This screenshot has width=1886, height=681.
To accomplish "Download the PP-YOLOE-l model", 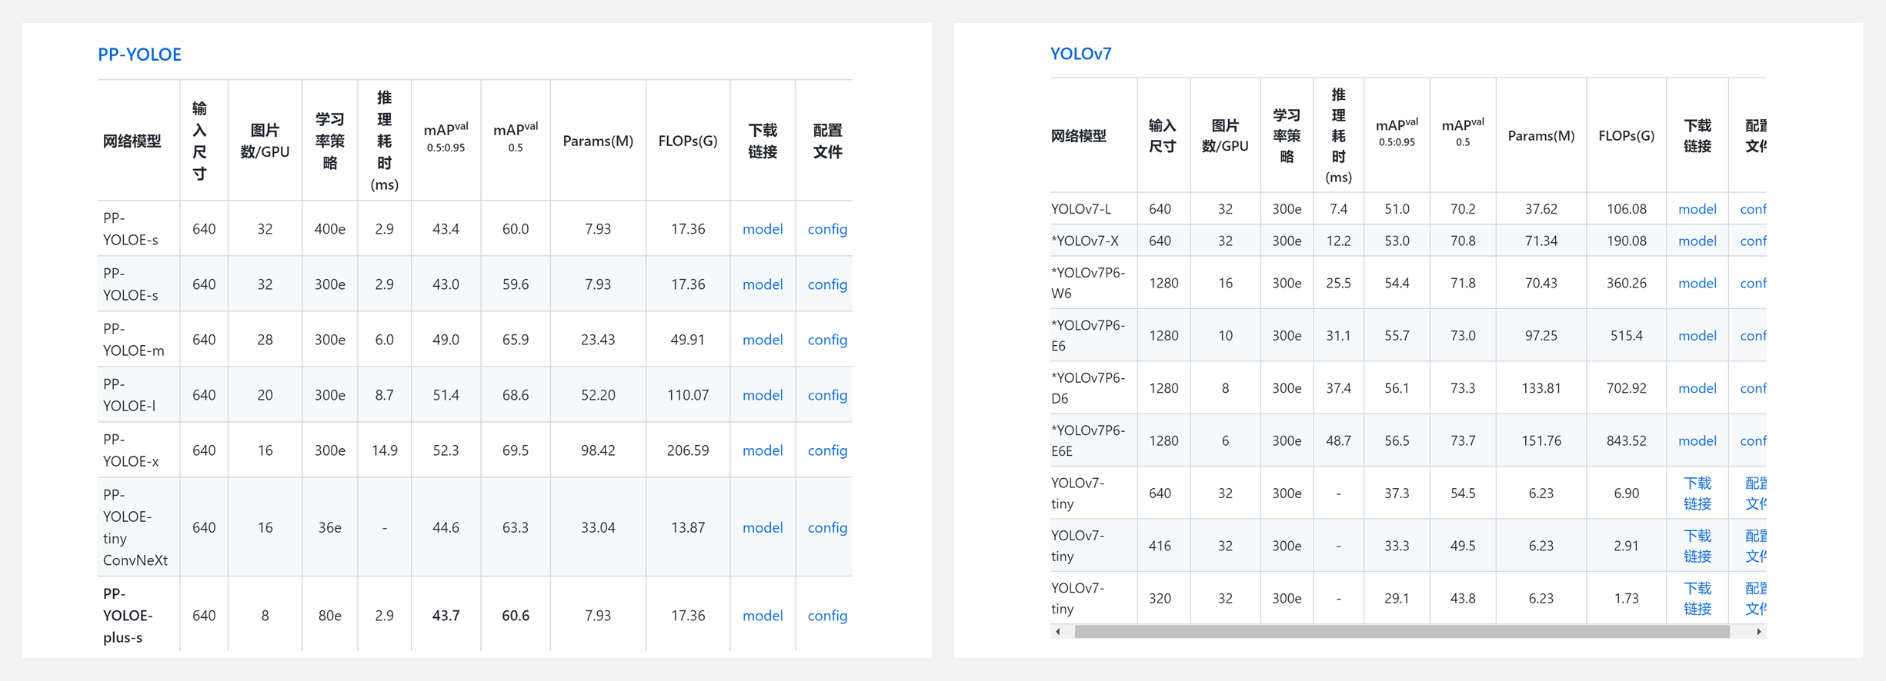I will coord(763,395).
